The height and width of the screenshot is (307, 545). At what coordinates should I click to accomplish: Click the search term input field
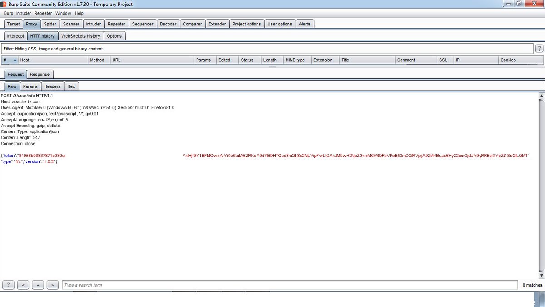click(290, 285)
